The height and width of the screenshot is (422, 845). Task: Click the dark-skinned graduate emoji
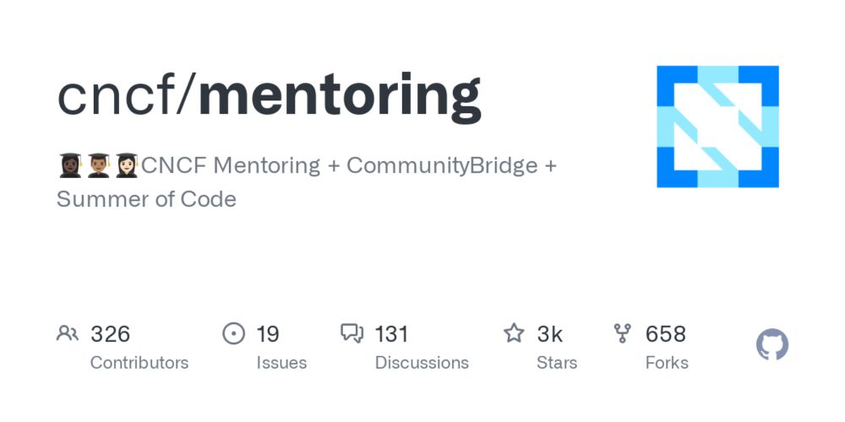click(x=70, y=165)
